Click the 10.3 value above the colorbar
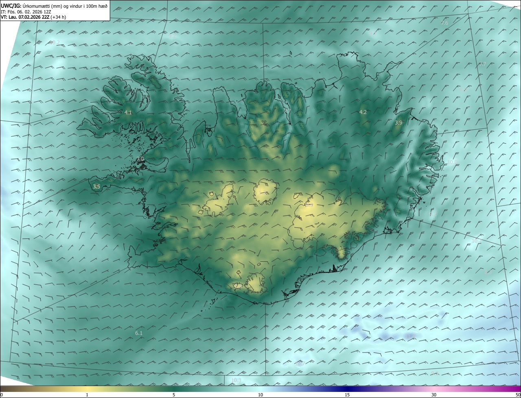The width and height of the screenshot is (521, 398). pos(236,380)
